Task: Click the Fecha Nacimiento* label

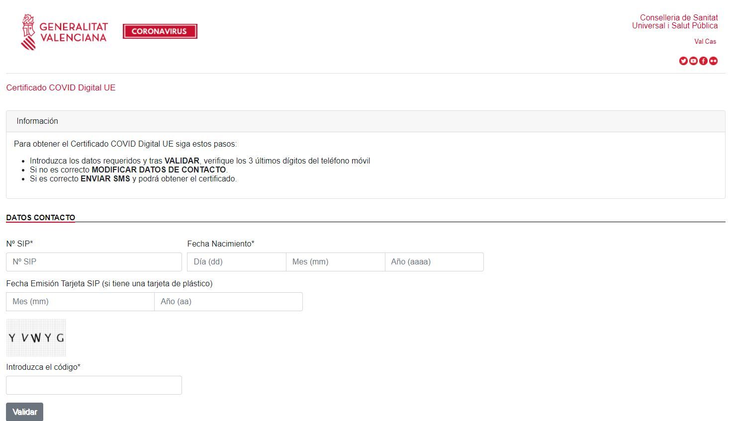Action: pos(221,244)
